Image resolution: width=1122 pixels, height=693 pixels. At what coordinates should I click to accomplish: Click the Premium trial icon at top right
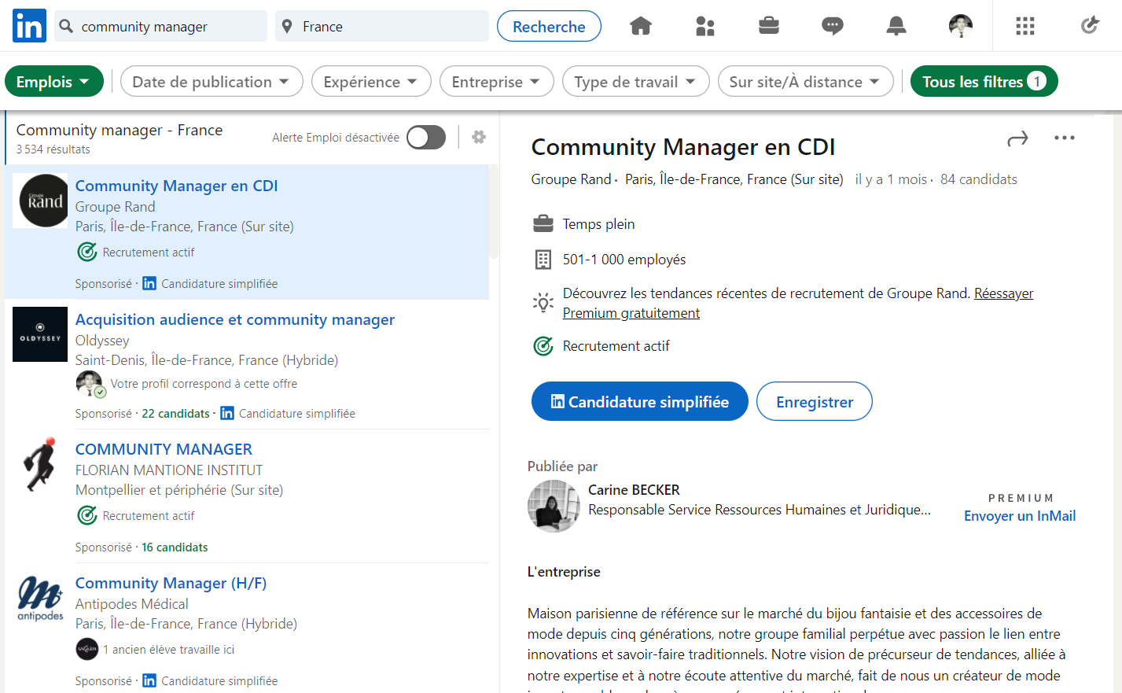(1089, 26)
